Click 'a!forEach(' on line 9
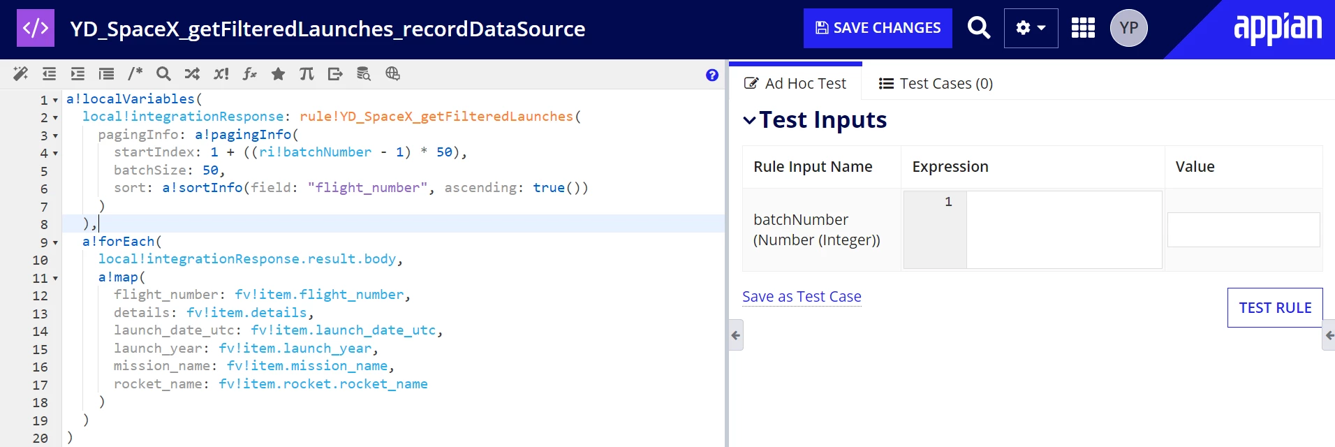This screenshot has height=447, width=1335. coord(122,242)
